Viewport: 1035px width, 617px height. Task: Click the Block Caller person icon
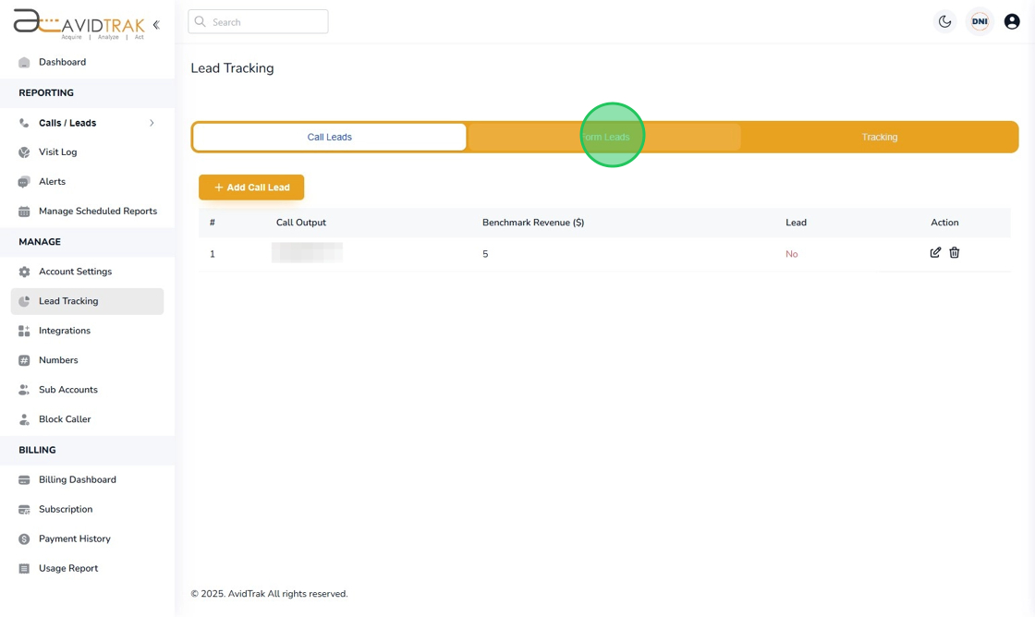coord(24,419)
